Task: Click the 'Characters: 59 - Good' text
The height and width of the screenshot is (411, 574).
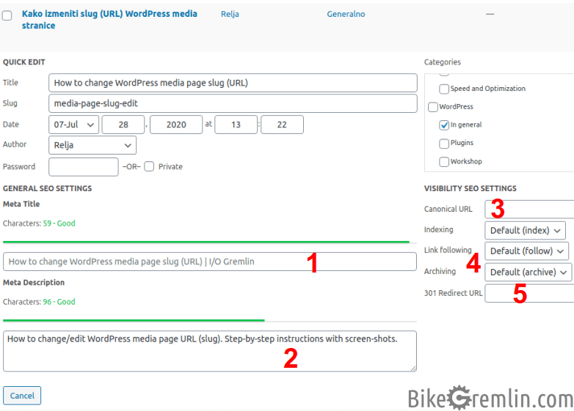Action: pyautogui.click(x=39, y=223)
